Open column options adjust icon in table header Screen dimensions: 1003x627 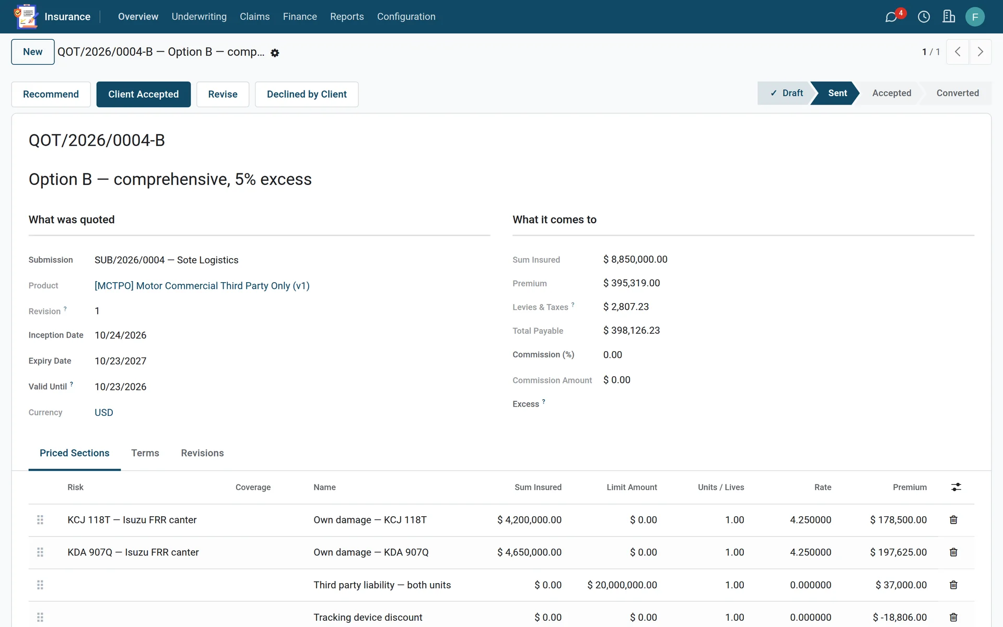point(956,487)
